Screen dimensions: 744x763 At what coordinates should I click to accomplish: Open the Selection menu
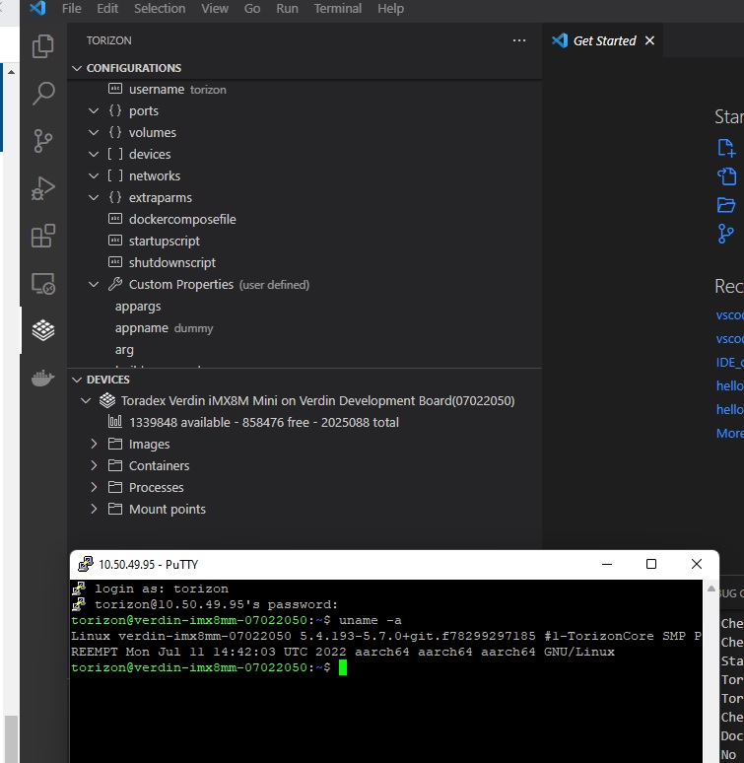tap(160, 9)
